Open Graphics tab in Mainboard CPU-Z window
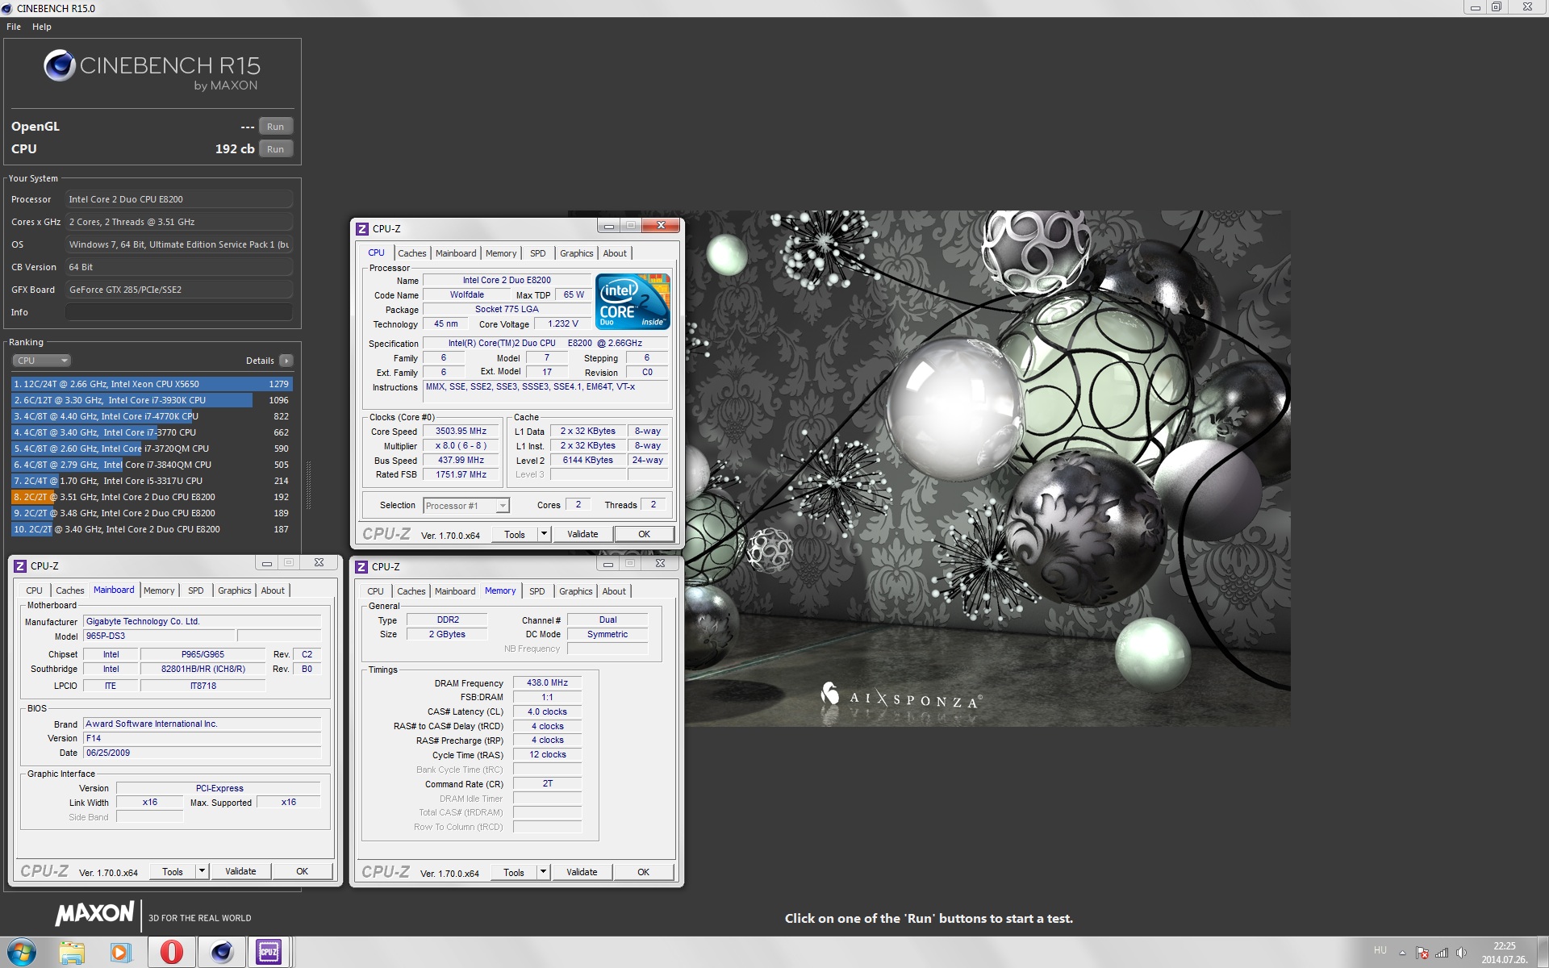The width and height of the screenshot is (1549, 968). pos(235,590)
